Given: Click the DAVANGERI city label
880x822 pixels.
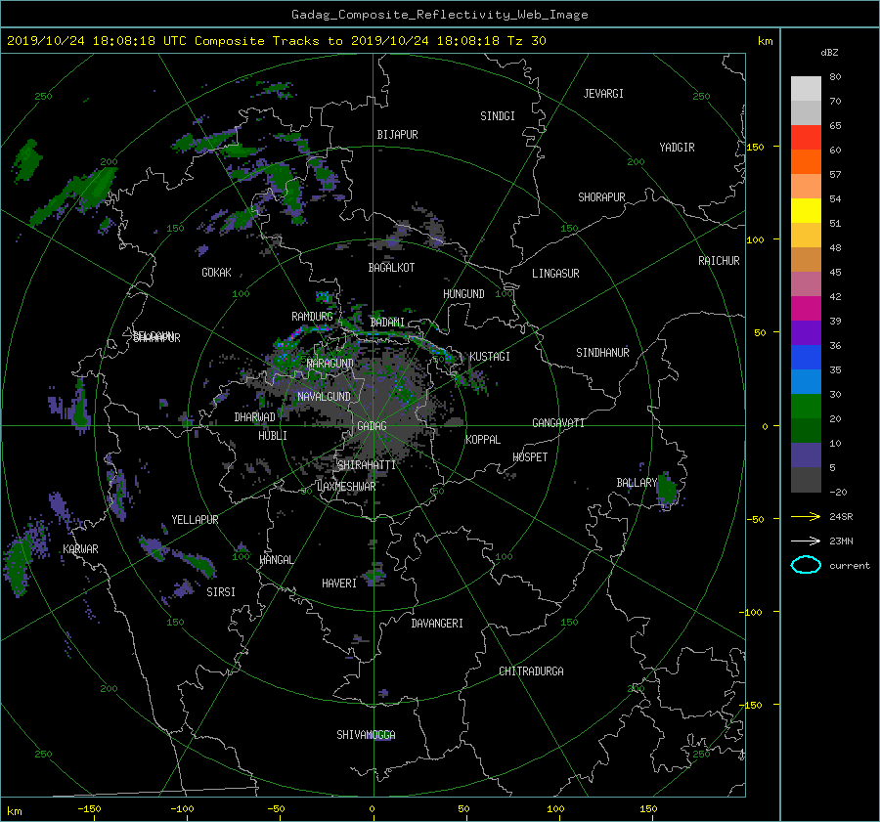Looking at the screenshot, I should pyautogui.click(x=437, y=624).
